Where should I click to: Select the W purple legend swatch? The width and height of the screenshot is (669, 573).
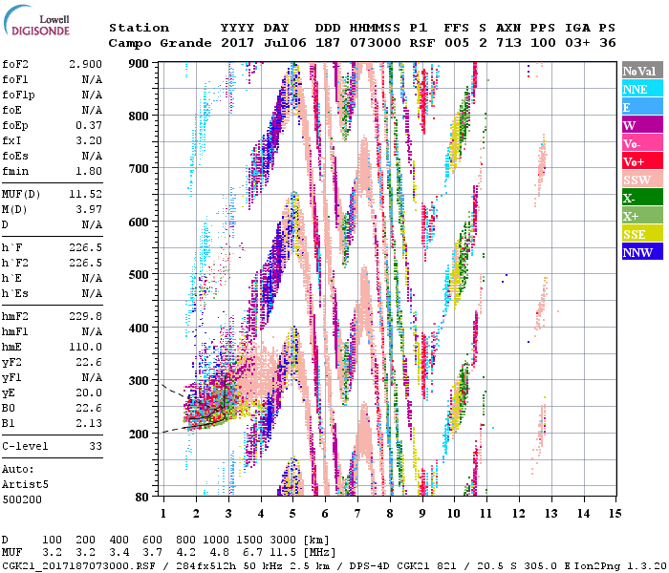pos(642,125)
